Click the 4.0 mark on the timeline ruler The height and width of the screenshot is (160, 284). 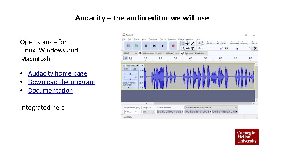[x=191, y=58]
